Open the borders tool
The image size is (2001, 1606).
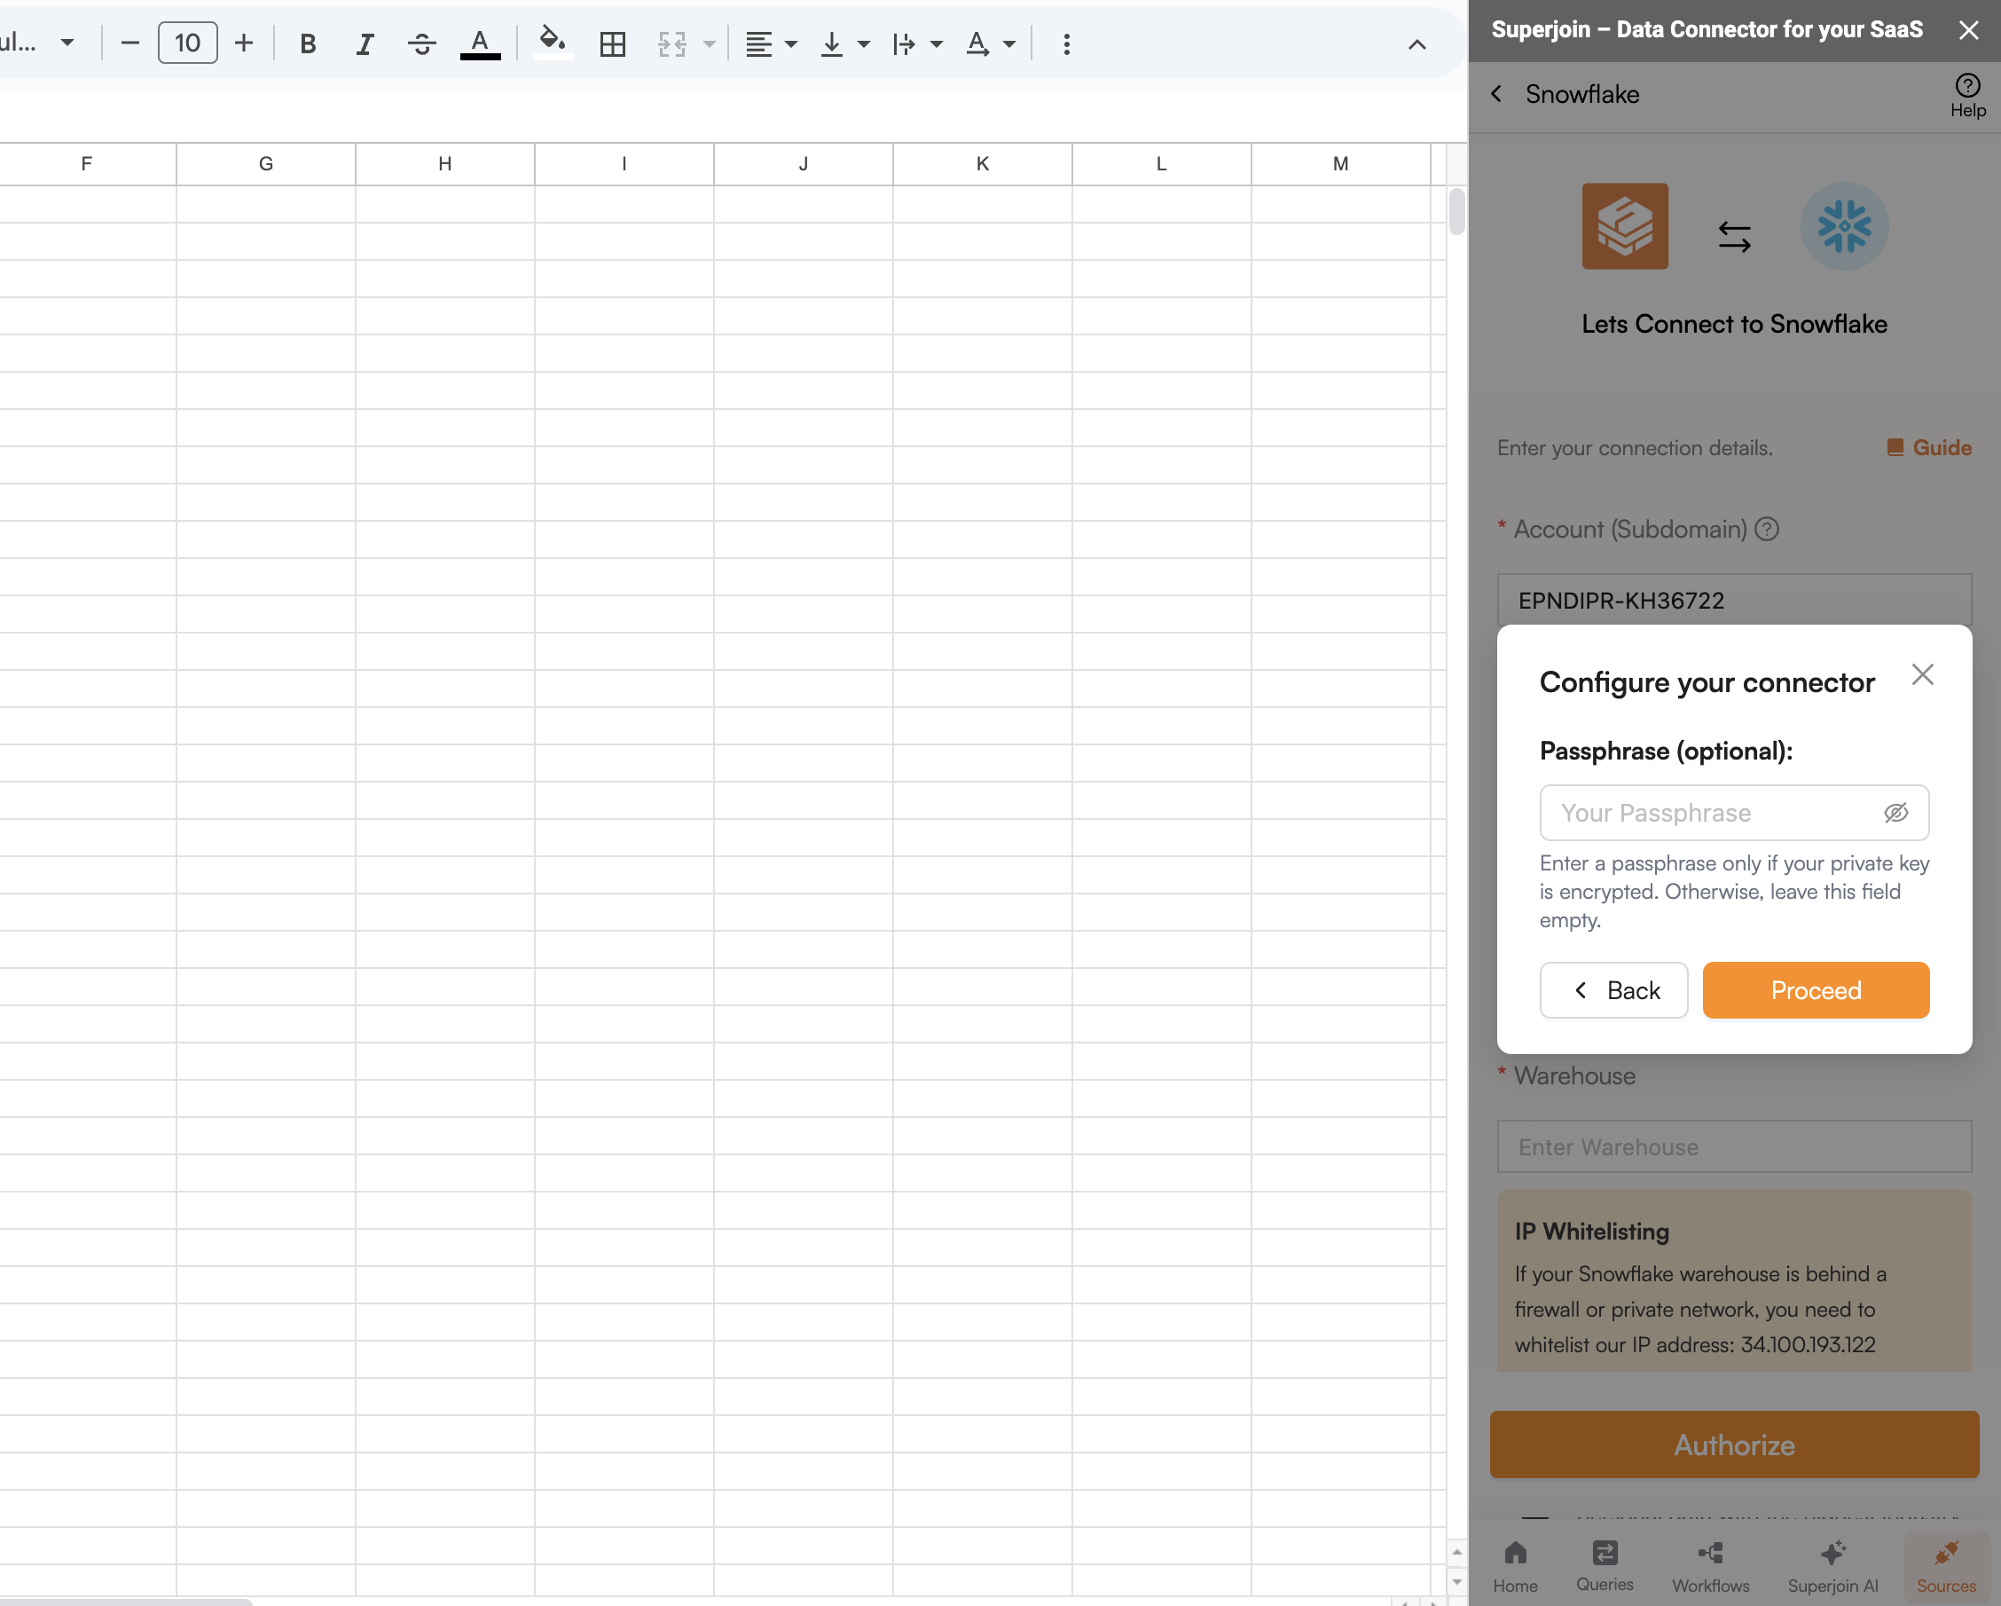click(613, 43)
